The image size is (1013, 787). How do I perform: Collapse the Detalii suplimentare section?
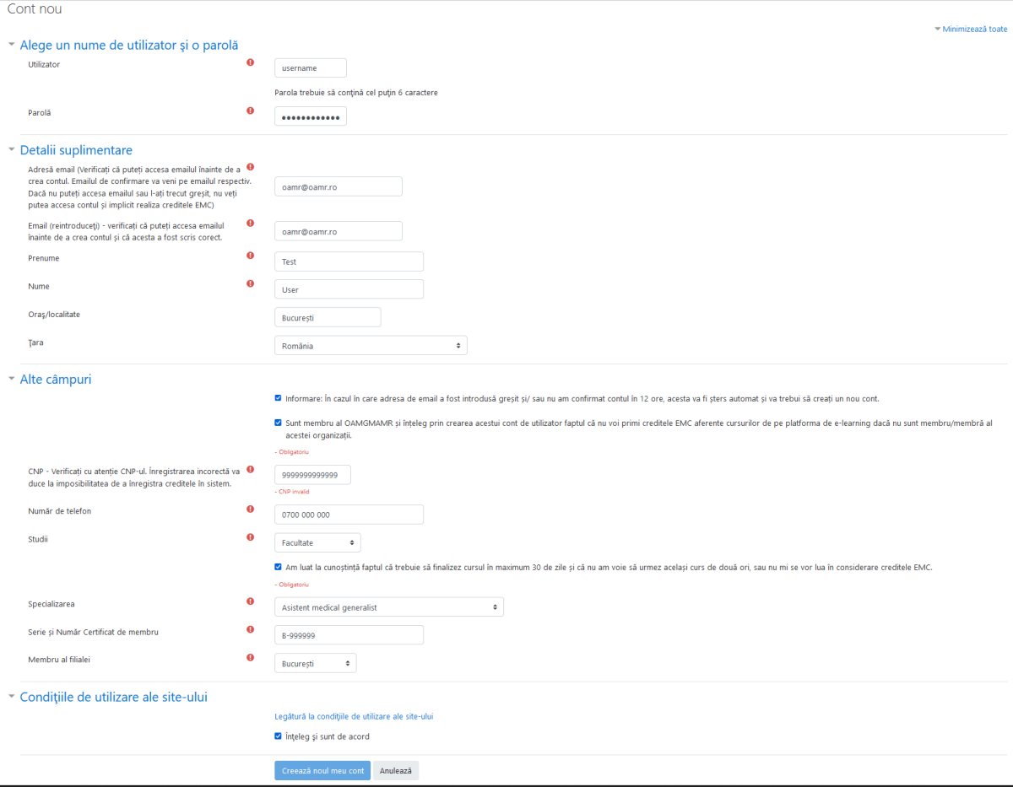coord(76,150)
